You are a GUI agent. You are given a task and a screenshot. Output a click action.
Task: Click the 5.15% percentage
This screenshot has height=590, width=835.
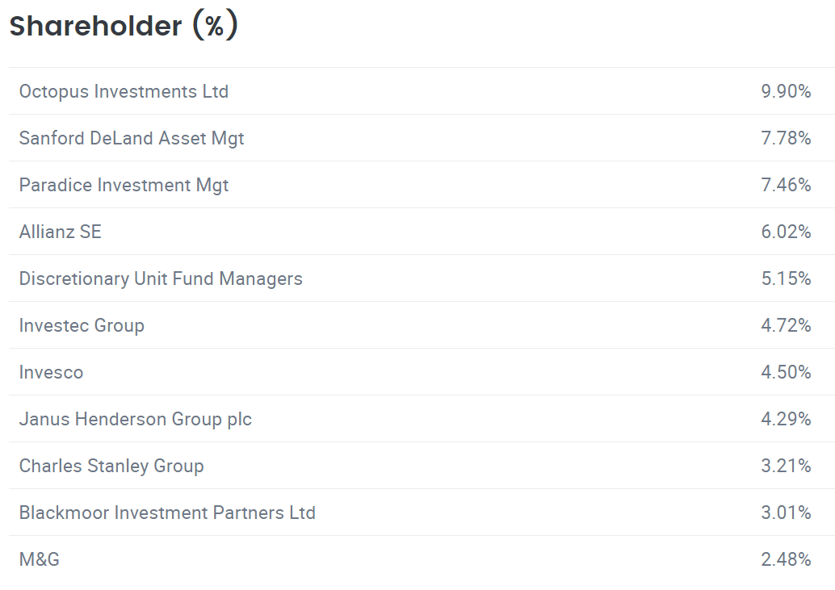[x=786, y=278]
